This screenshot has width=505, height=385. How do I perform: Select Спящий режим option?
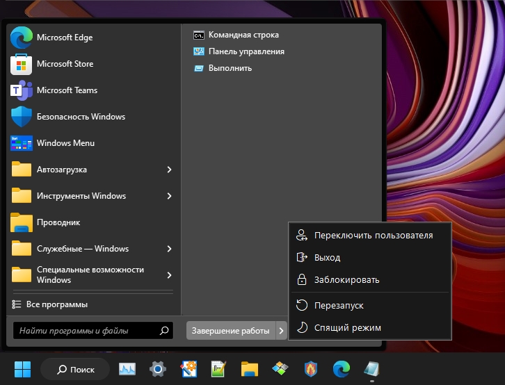pos(347,327)
